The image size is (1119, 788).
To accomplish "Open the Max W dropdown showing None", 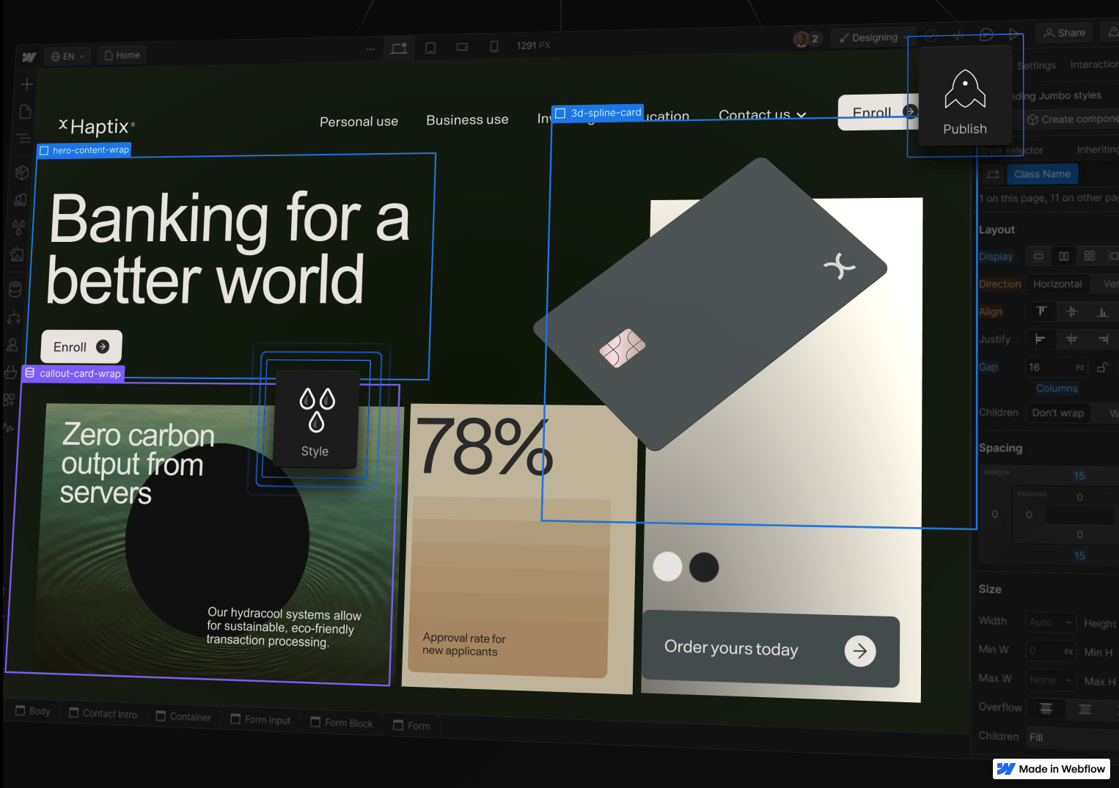I will pyautogui.click(x=1050, y=680).
